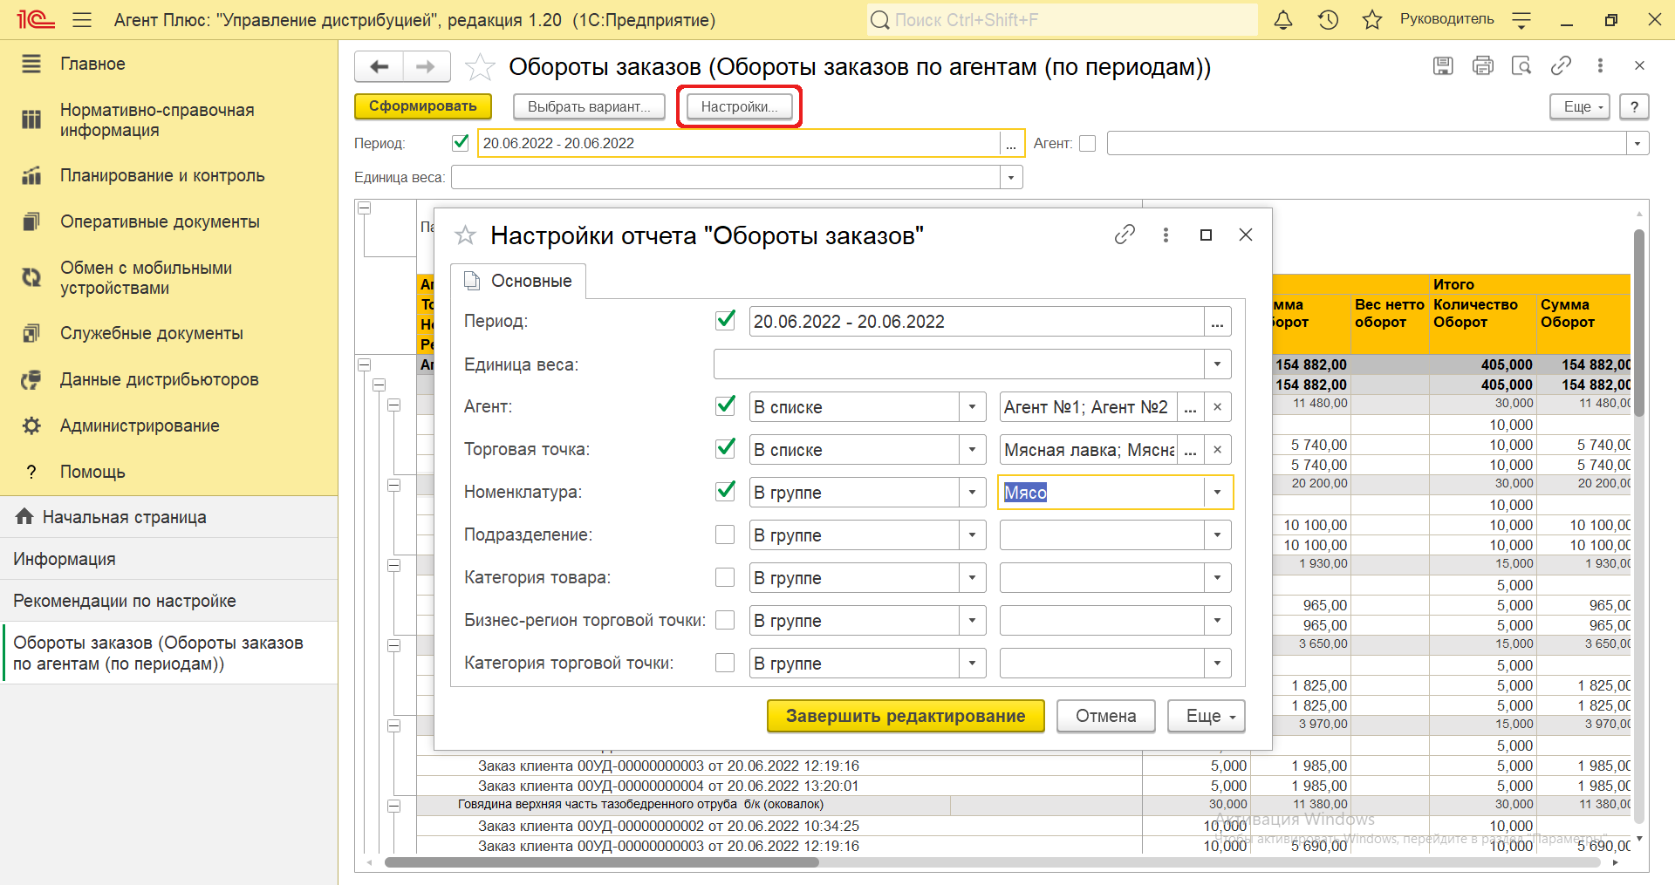The image size is (1675, 885).
Task: Open the Главное section in the sidebar
Action: click(168, 64)
